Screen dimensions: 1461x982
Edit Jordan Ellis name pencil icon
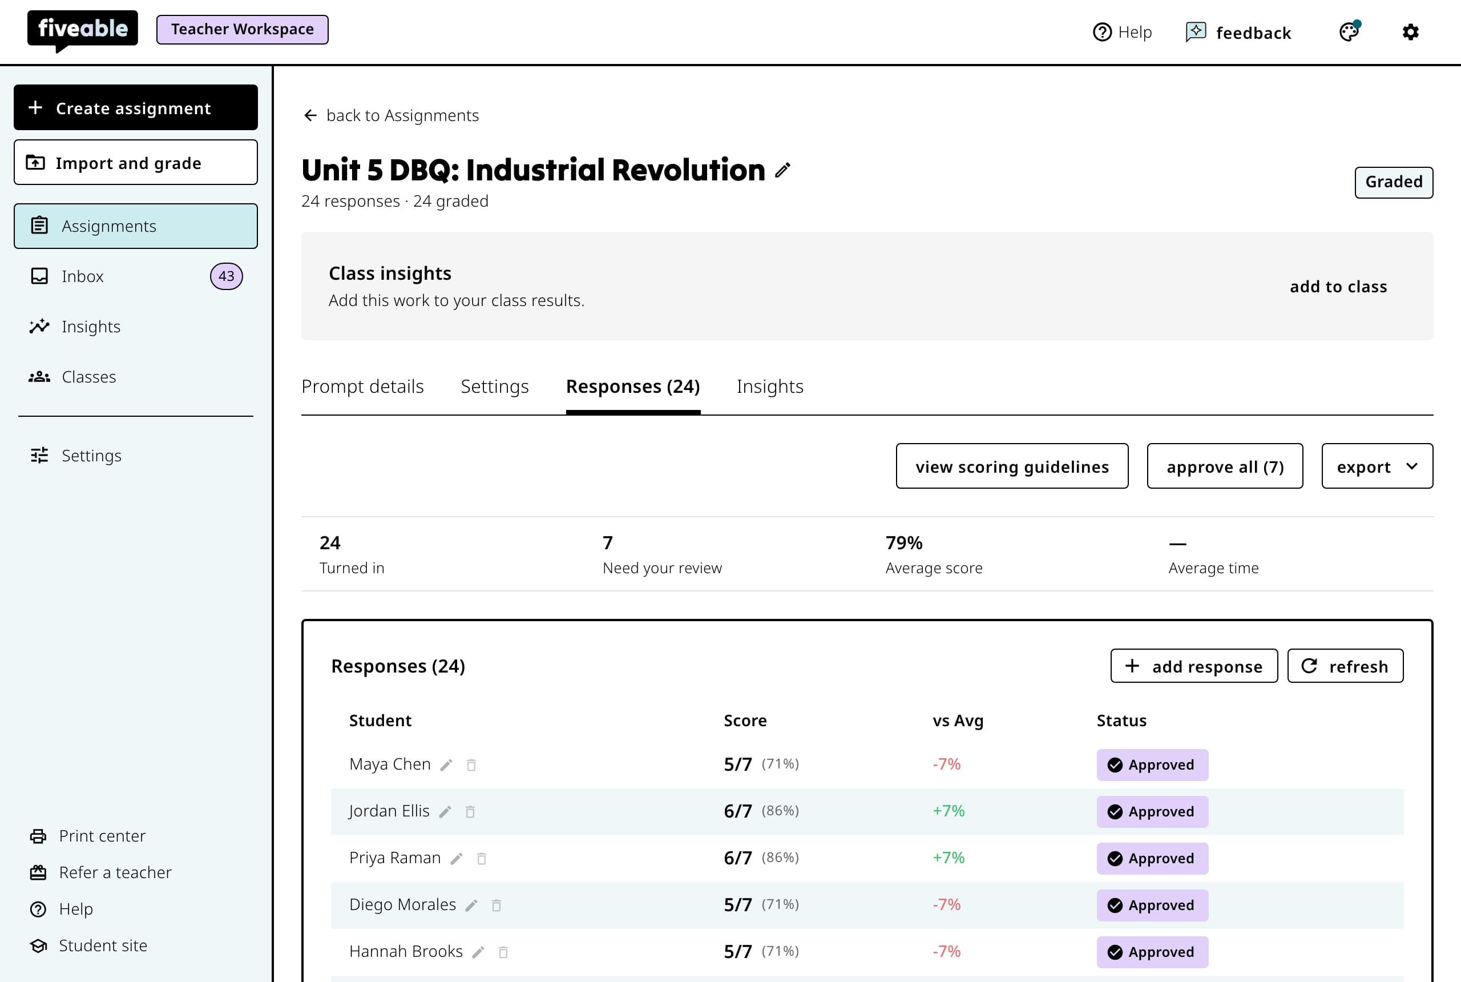pos(445,812)
